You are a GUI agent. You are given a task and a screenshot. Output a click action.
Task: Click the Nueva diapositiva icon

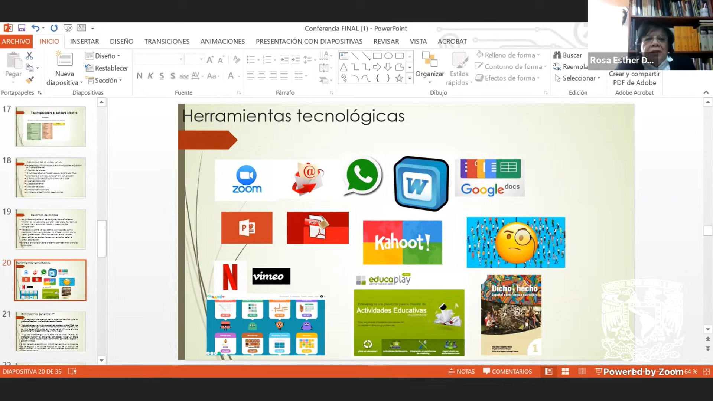click(65, 59)
